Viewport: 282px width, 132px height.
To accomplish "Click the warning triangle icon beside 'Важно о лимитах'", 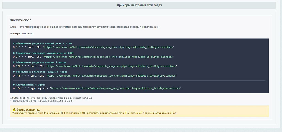I will coord(14,109).
